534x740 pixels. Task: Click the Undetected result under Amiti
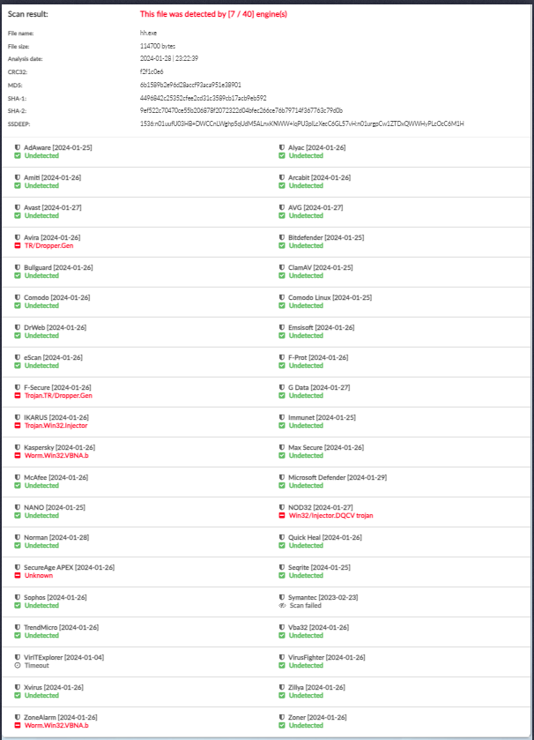pyautogui.click(x=41, y=186)
